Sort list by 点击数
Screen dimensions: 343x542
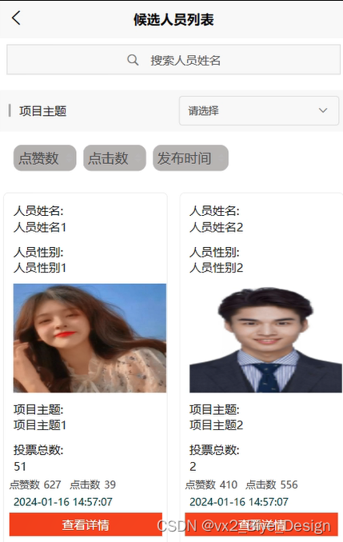point(114,158)
